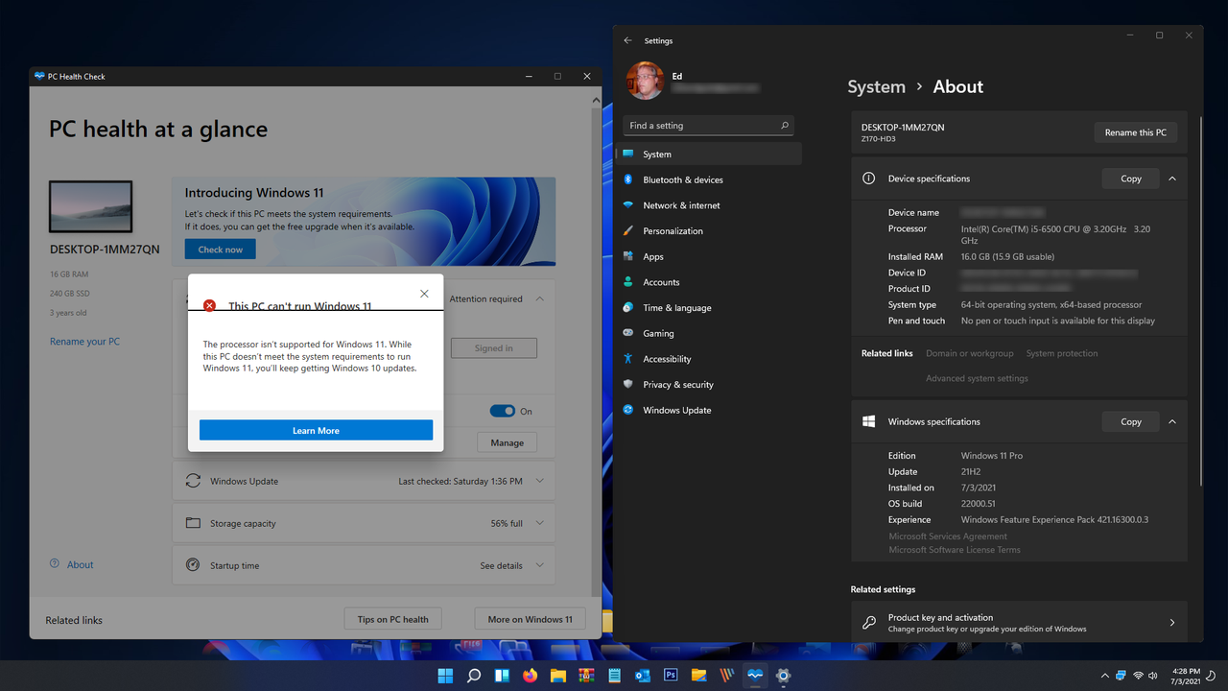Open taskbar Search
Image resolution: width=1228 pixels, height=691 pixels.
tap(474, 676)
